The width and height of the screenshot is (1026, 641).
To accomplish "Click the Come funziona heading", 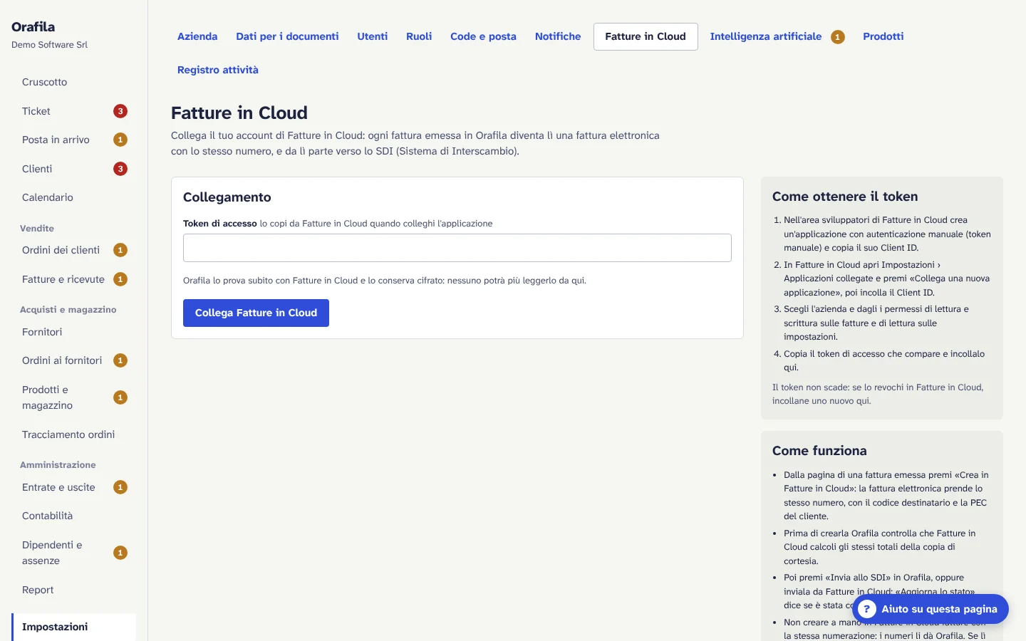I will (819, 451).
